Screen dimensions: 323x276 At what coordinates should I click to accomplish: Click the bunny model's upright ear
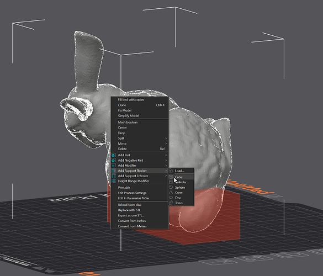tap(88, 62)
